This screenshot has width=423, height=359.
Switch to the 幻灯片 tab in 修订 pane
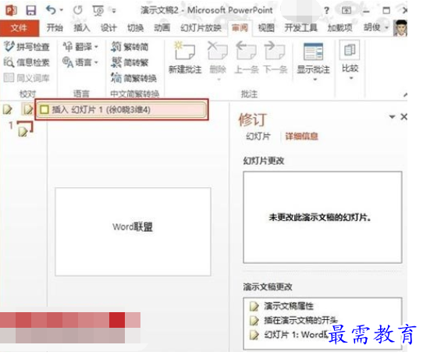(258, 137)
